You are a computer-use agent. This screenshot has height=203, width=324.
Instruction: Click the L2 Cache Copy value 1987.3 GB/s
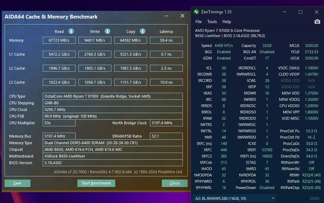[131, 68]
